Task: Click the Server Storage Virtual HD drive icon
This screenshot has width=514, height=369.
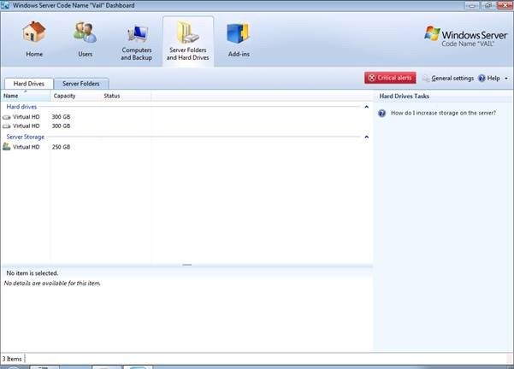Action: click(x=7, y=147)
